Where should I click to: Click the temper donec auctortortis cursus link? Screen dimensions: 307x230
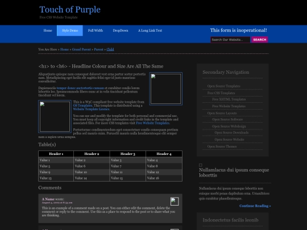coord(80,88)
